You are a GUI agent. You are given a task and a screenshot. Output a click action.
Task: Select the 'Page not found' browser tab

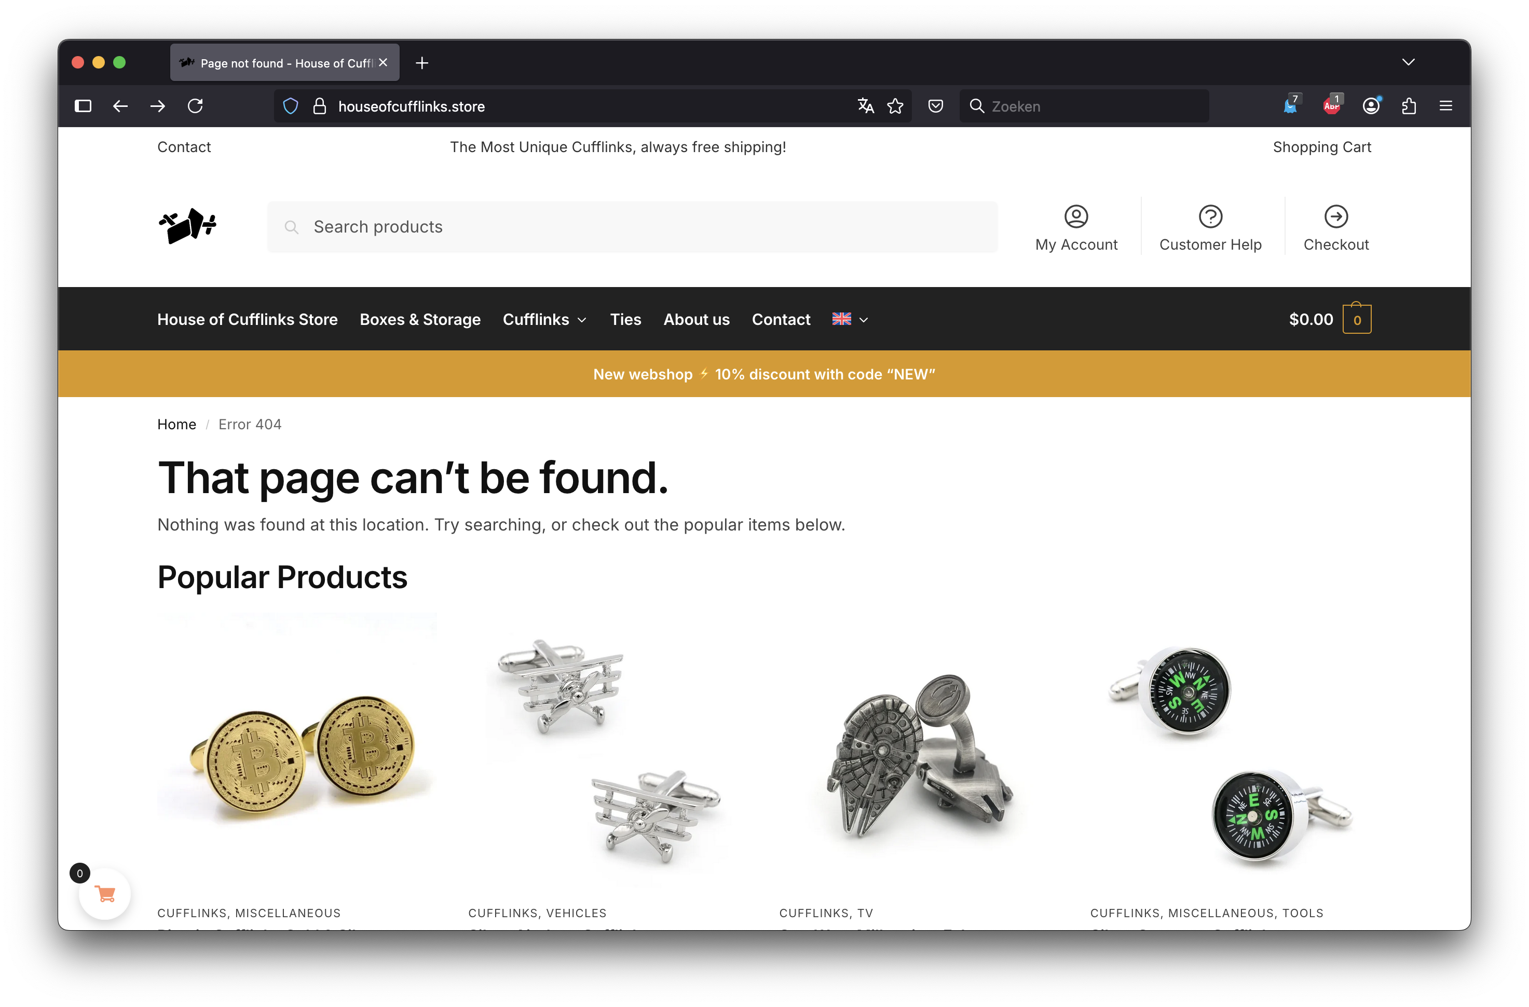(284, 63)
